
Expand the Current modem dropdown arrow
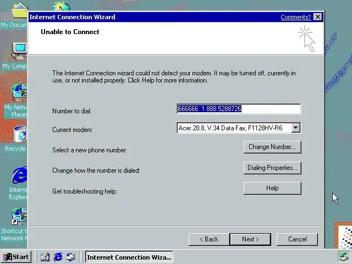tap(296, 128)
